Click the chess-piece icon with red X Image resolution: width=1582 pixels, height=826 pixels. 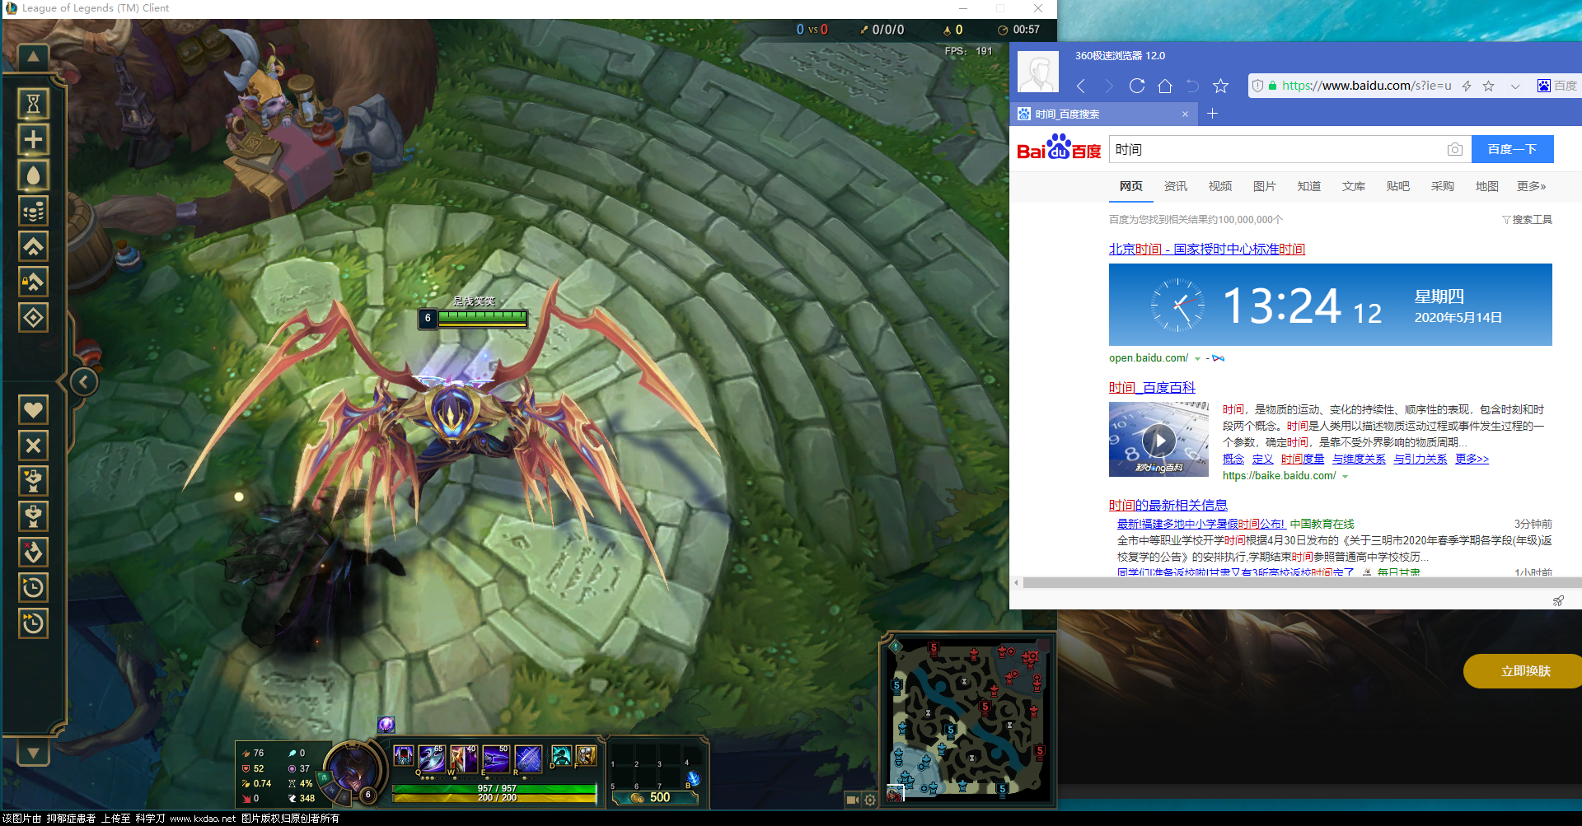point(33,552)
